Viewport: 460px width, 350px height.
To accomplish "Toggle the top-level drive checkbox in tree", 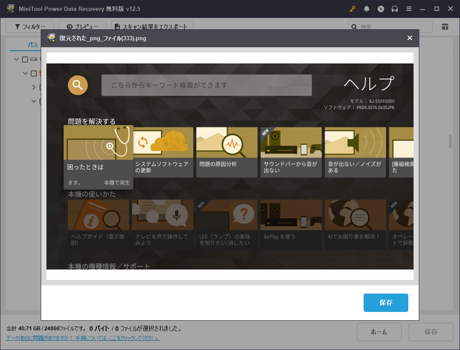I will pyautogui.click(x=25, y=59).
